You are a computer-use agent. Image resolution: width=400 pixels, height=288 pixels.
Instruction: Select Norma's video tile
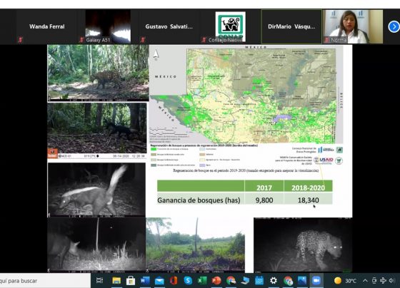pos(353,27)
